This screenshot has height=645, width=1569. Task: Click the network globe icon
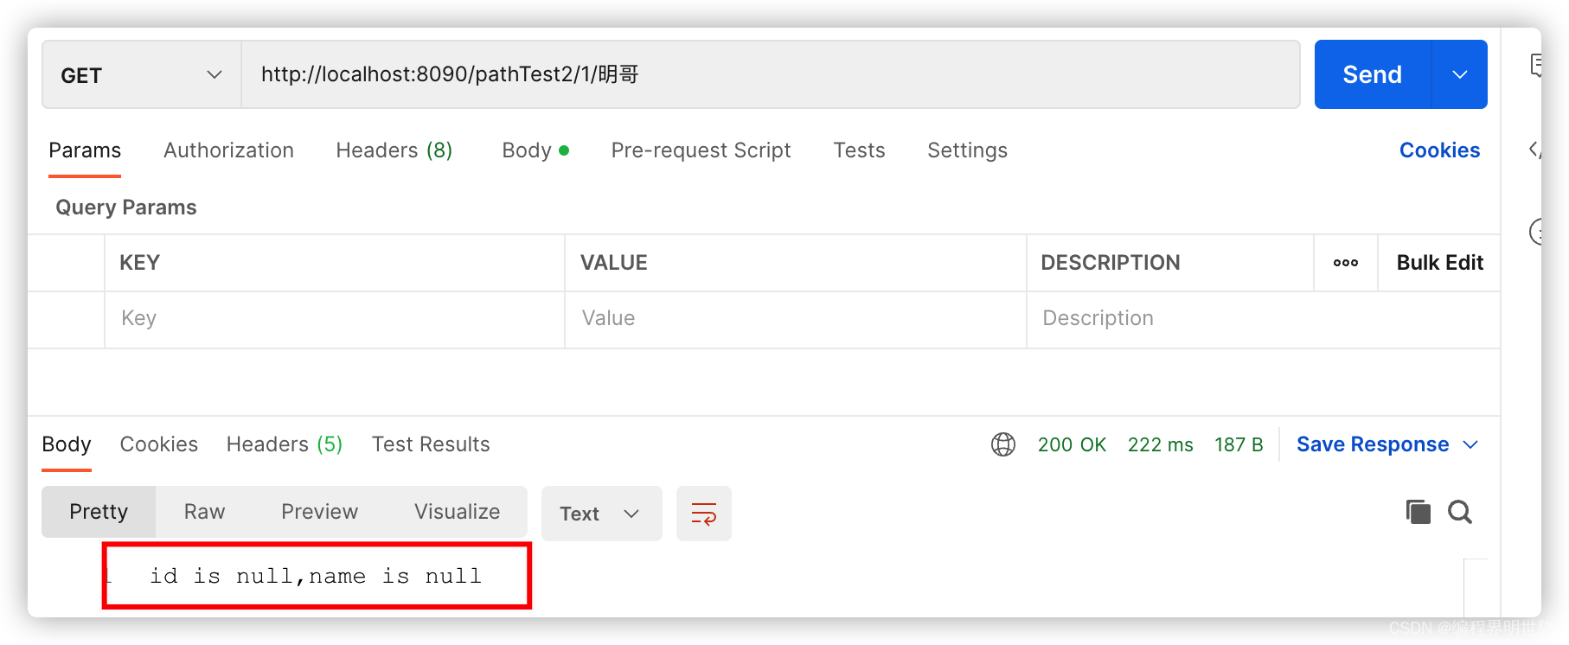tap(1003, 444)
